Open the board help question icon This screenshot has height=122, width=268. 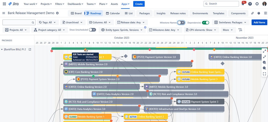click(259, 13)
